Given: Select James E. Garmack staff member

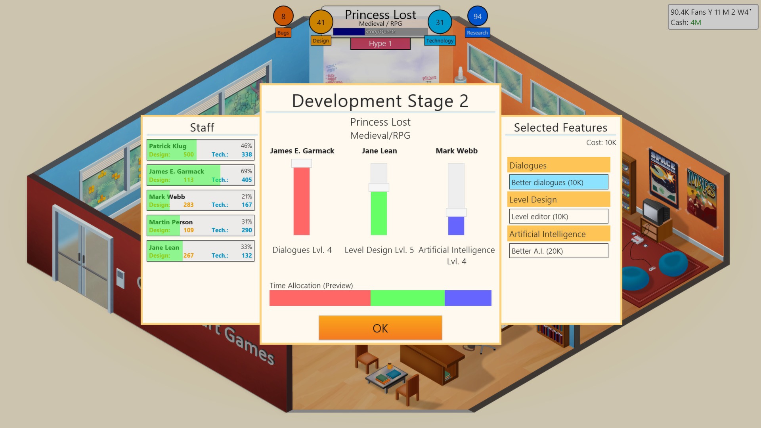Looking at the screenshot, I should (201, 175).
